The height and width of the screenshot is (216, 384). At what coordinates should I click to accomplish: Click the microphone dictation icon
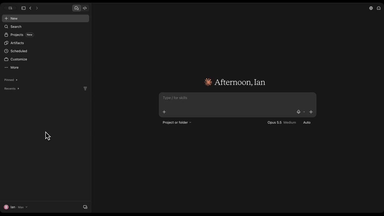(299, 112)
